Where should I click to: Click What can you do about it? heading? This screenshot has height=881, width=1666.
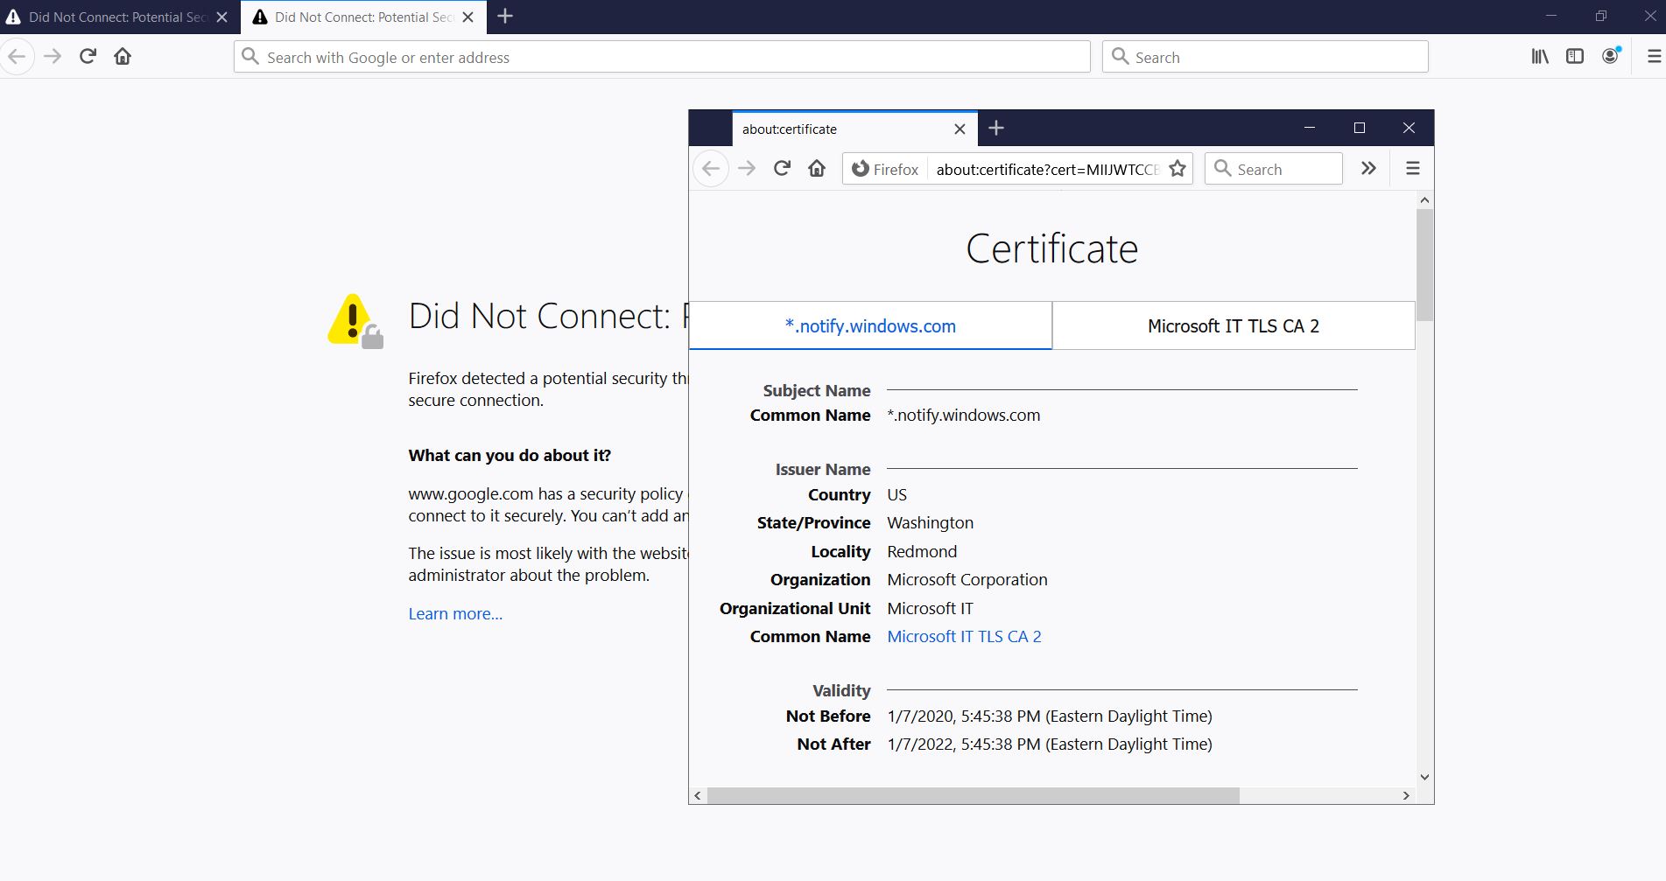[510, 456]
